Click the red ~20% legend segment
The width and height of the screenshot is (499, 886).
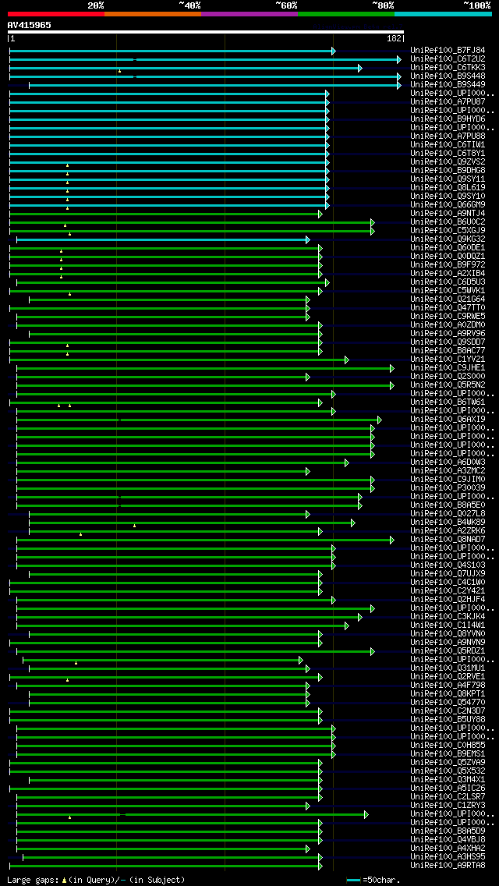click(56, 13)
